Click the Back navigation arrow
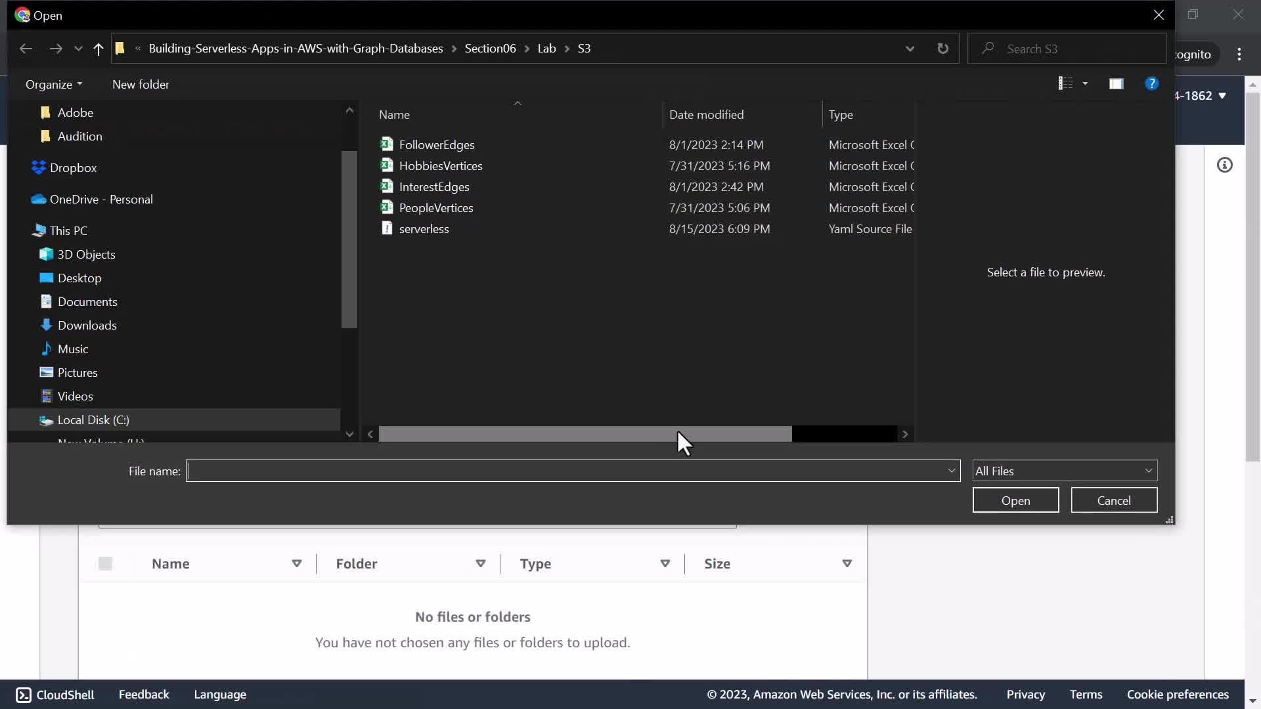This screenshot has width=1261, height=709. pos(26,49)
